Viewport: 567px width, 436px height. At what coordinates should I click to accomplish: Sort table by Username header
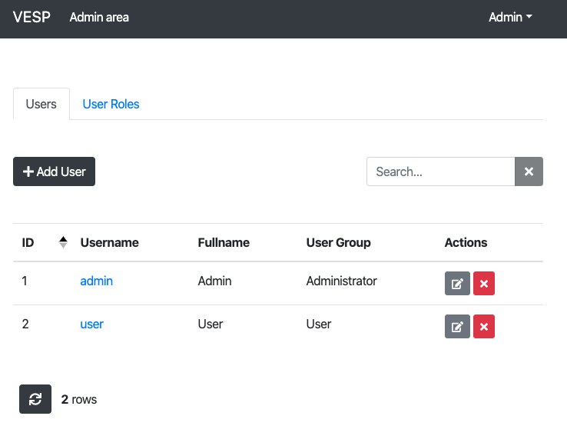(110, 242)
